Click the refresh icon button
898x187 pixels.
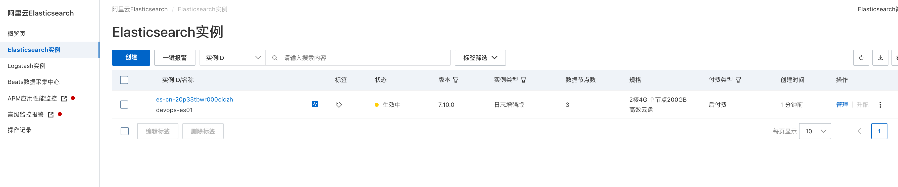(x=861, y=58)
